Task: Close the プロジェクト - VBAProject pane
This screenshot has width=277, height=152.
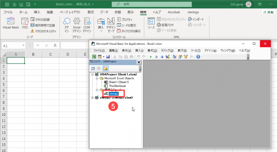Action: pos(139,62)
